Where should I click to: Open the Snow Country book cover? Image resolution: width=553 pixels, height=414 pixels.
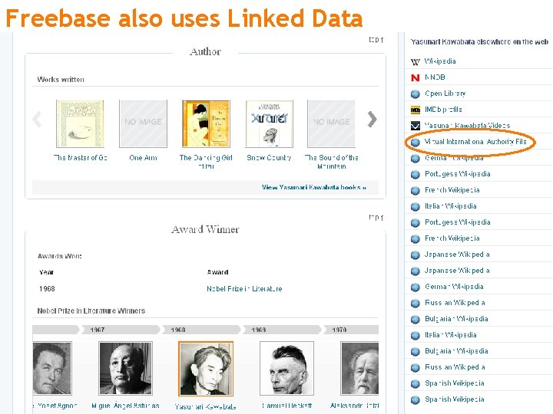tap(269, 124)
